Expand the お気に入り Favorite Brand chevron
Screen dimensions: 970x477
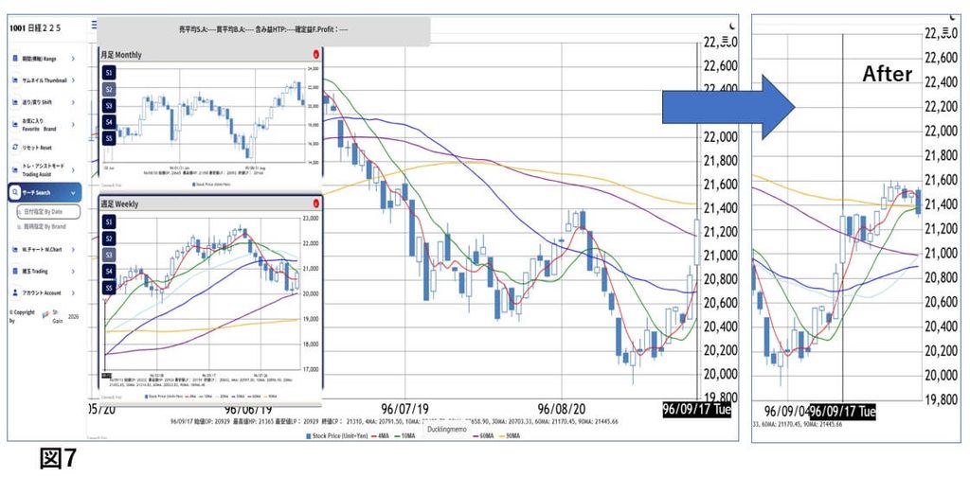(x=73, y=125)
